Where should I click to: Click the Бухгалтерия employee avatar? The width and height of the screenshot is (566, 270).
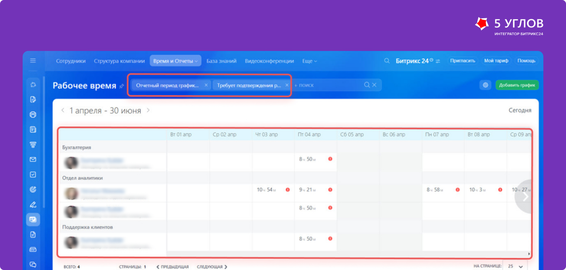coord(71,162)
